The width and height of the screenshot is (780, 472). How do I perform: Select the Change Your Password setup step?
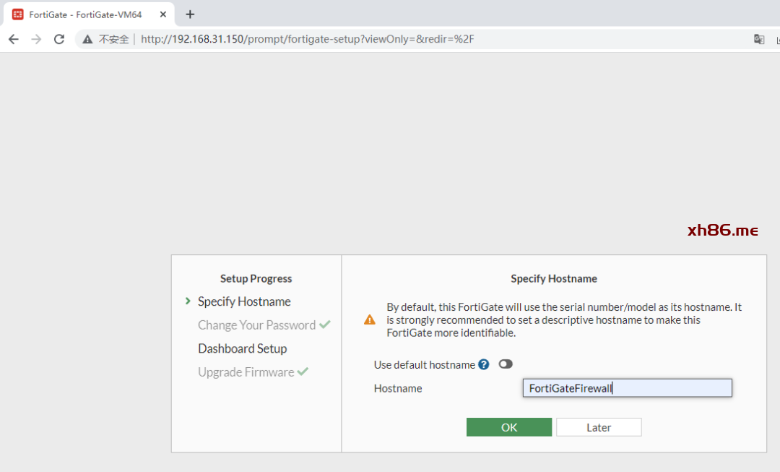pos(256,325)
